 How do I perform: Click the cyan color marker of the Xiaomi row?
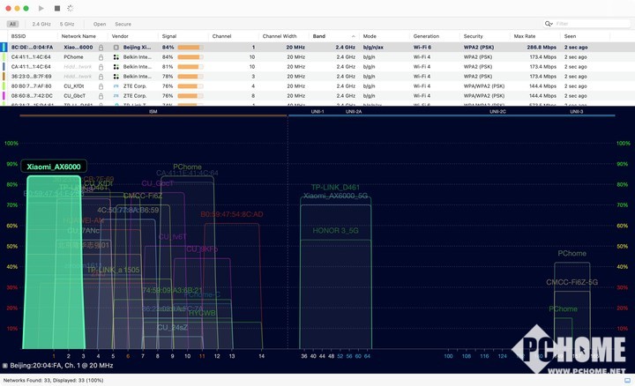[x=4, y=48]
